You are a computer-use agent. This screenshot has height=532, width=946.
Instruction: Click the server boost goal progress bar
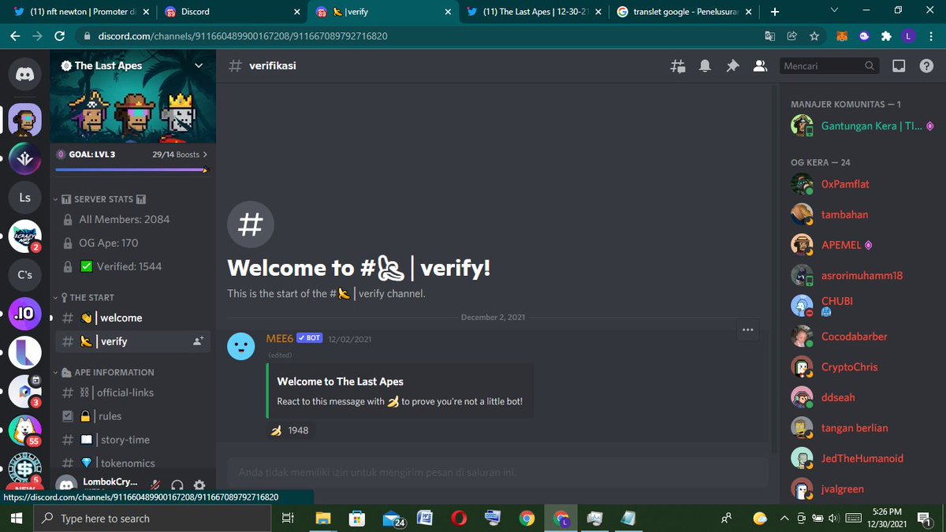132,169
